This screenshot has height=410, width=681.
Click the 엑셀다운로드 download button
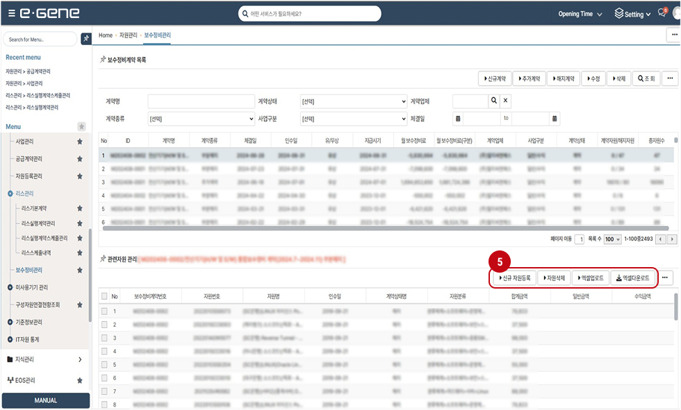pyautogui.click(x=632, y=278)
